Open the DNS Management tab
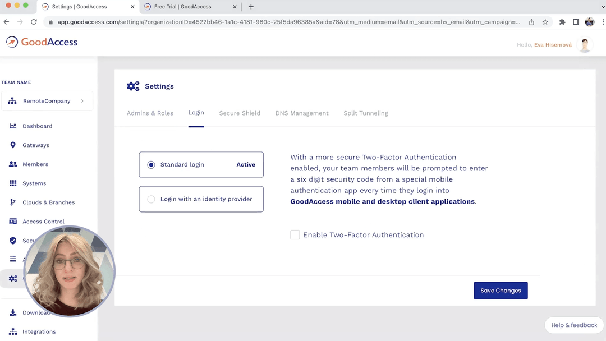This screenshot has width=606, height=341. coord(302,113)
